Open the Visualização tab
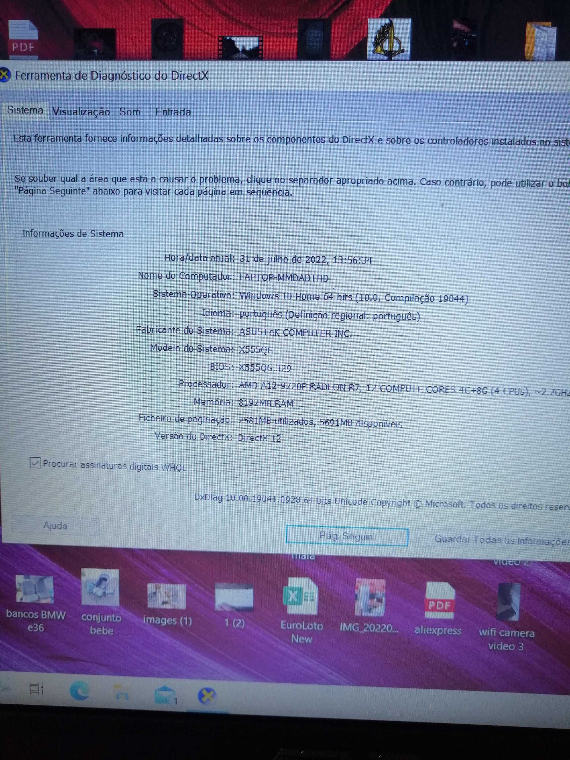 (x=80, y=112)
